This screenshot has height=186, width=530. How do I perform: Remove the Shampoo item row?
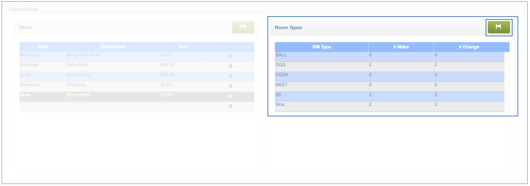coord(230,86)
